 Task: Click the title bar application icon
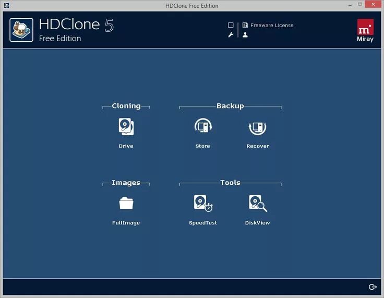pos(7,5)
